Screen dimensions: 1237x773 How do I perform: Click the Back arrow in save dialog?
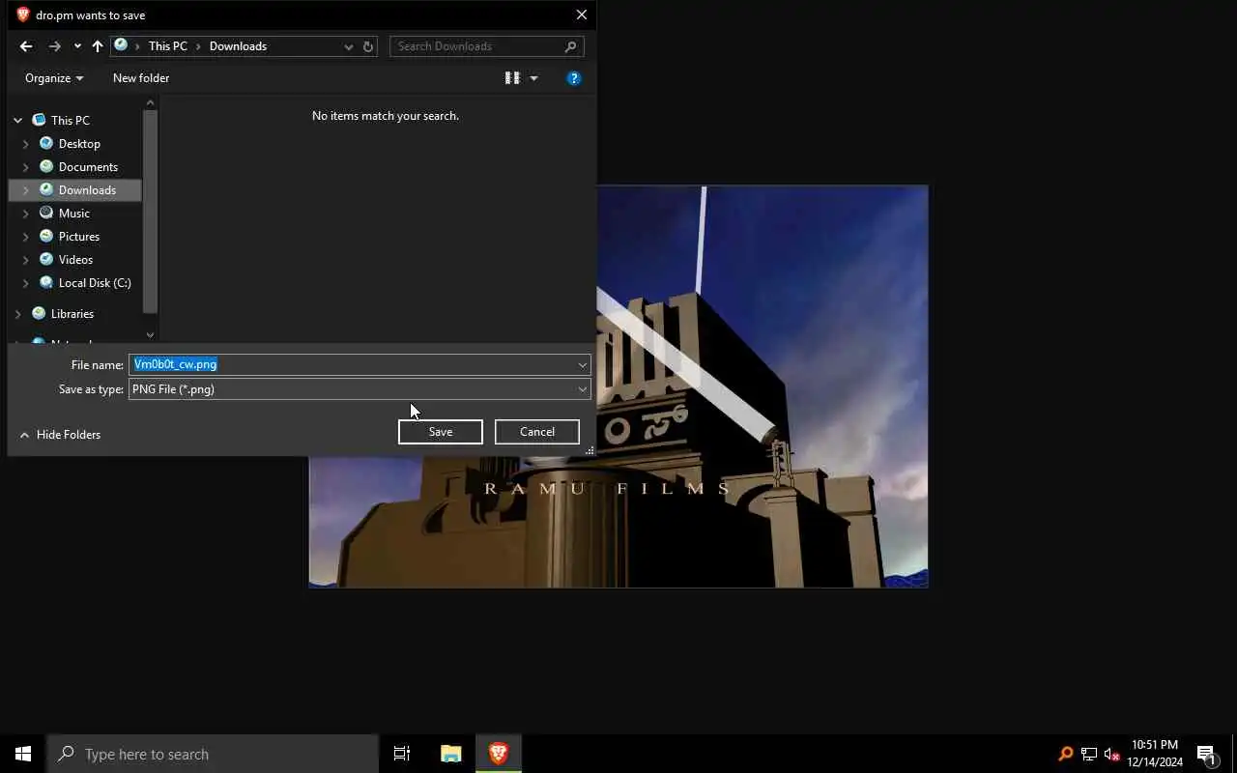point(26,46)
